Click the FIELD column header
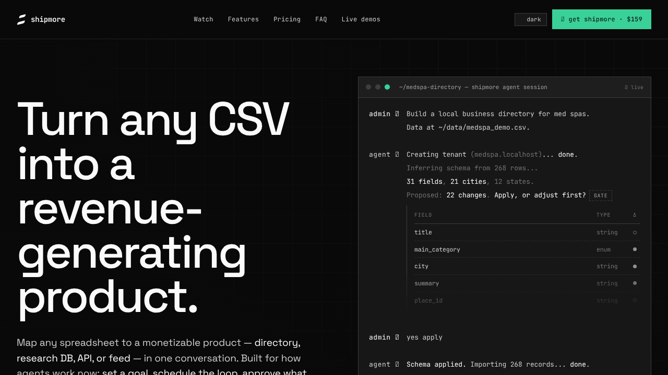 click(x=423, y=215)
